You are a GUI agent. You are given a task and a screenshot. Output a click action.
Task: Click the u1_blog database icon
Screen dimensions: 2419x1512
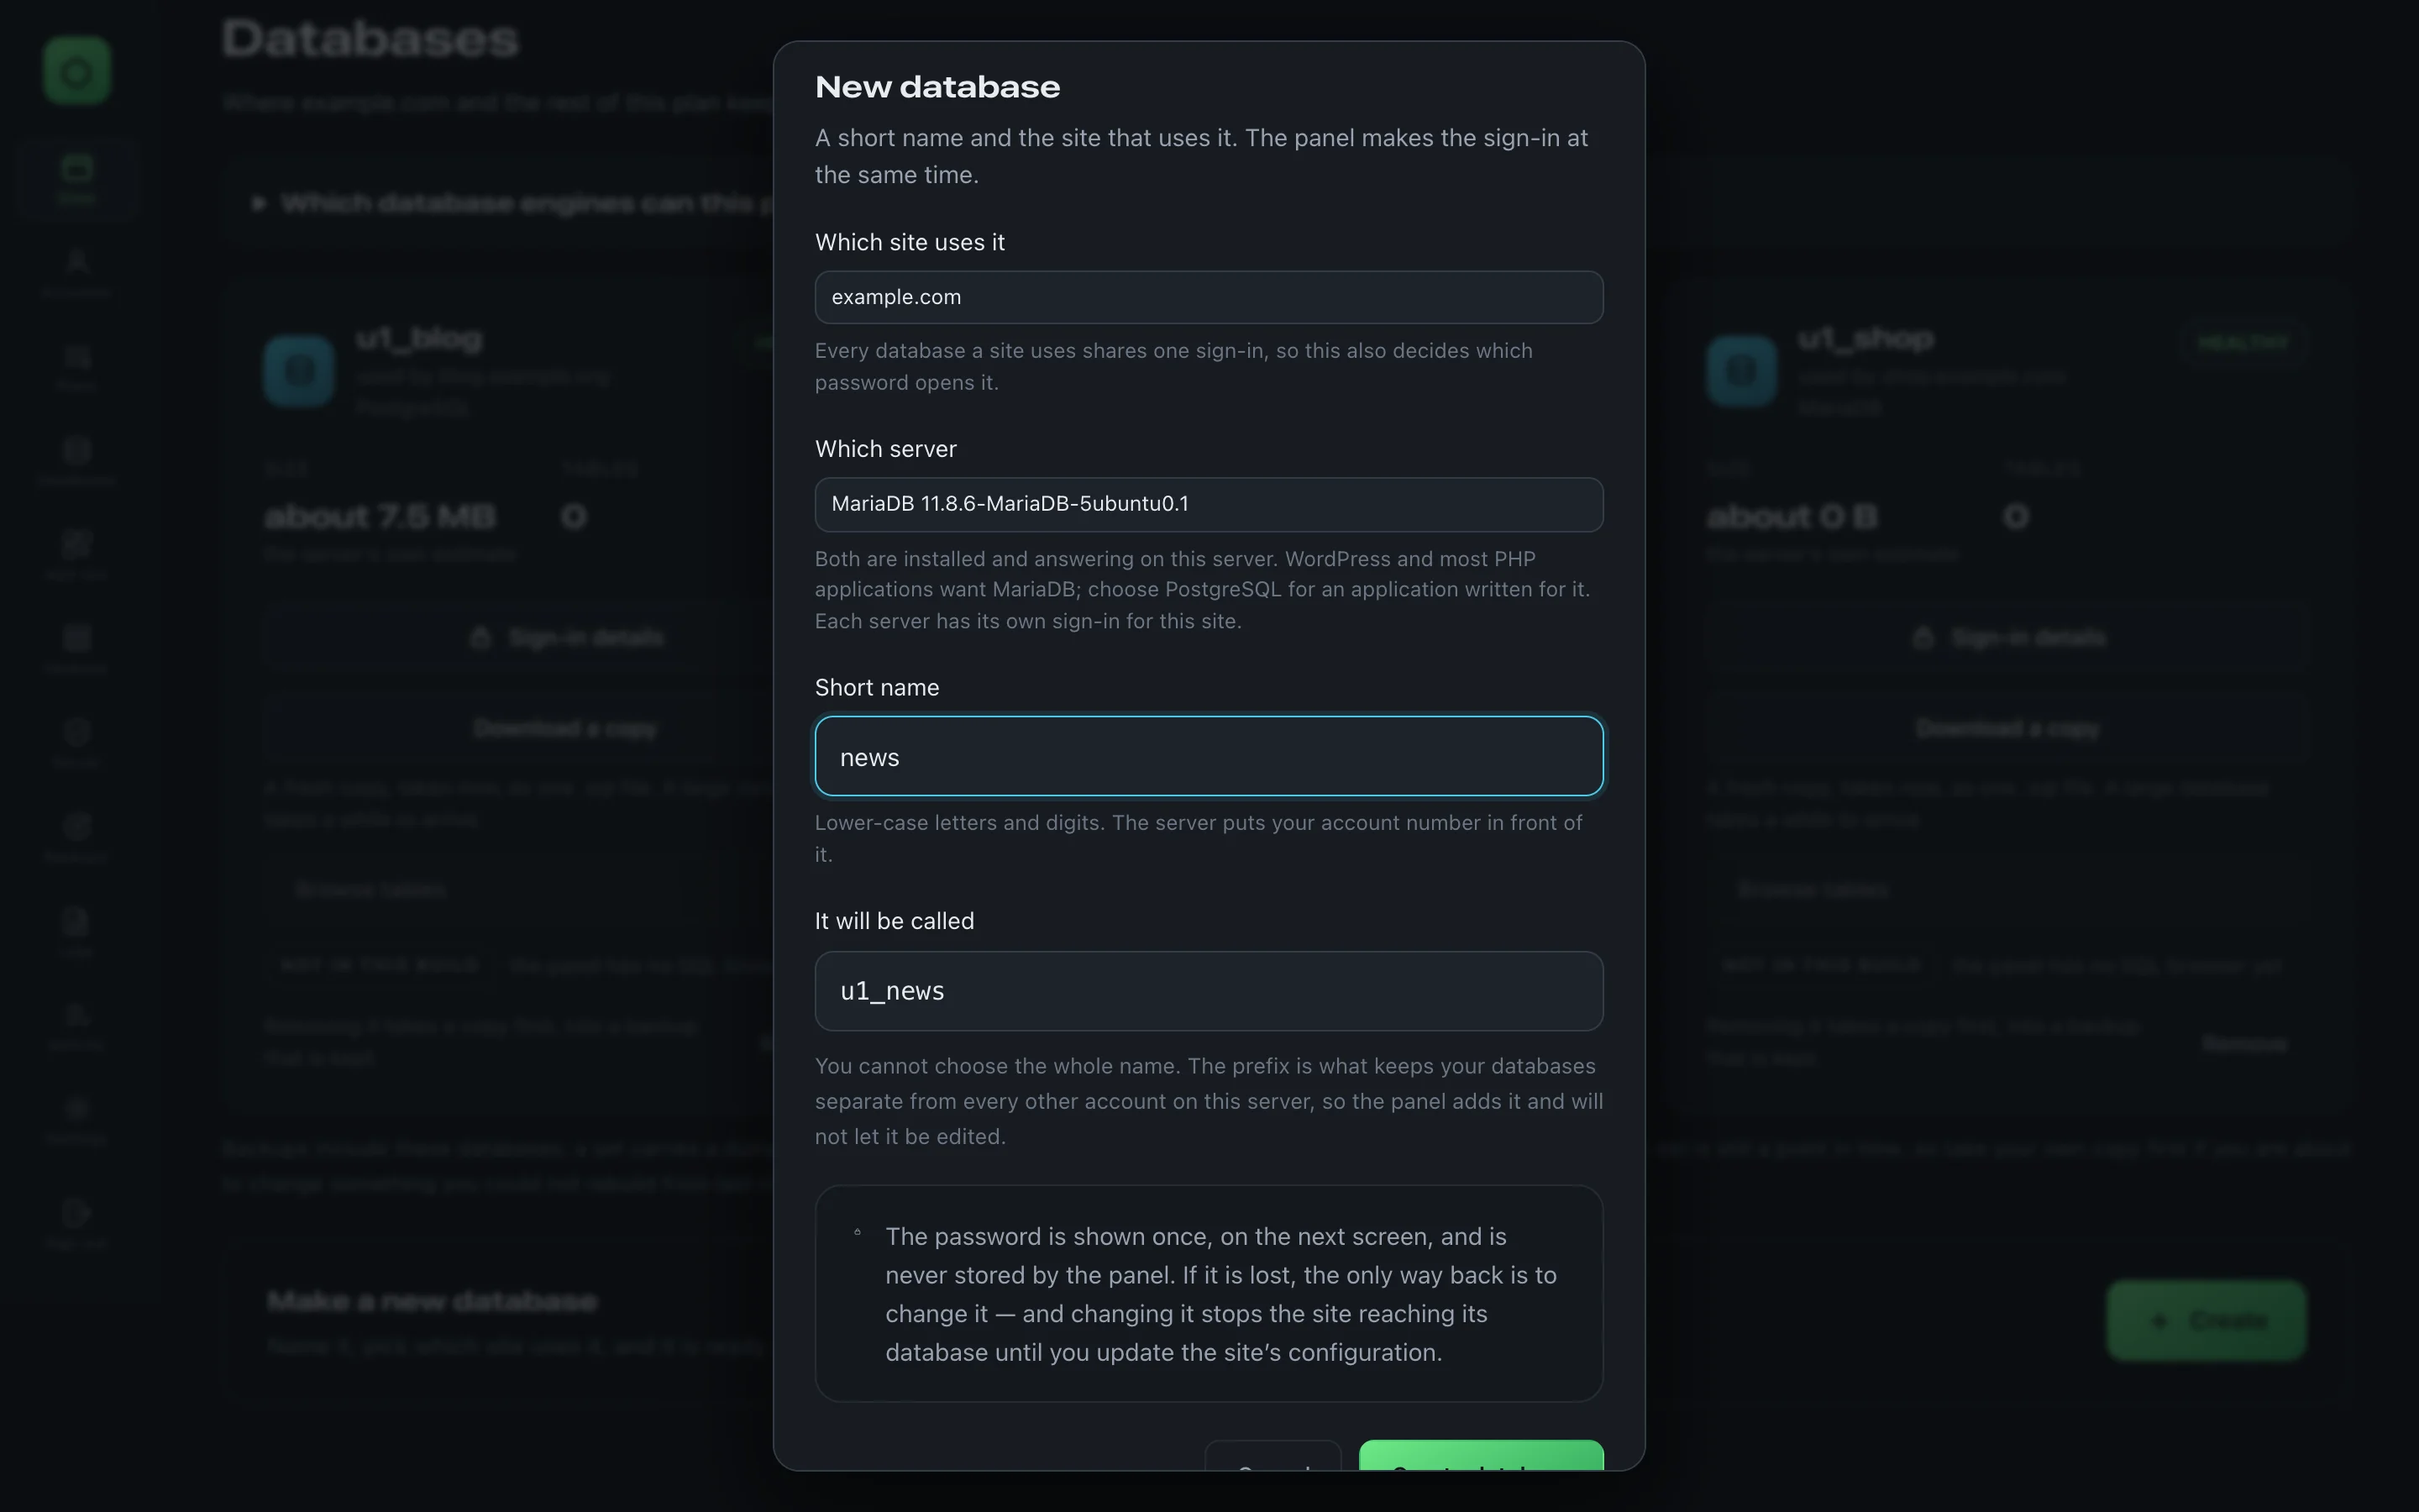(299, 371)
